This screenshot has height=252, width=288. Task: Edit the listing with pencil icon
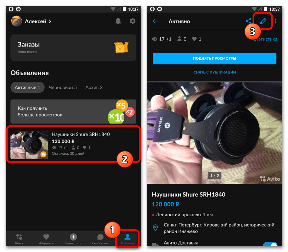[263, 21]
